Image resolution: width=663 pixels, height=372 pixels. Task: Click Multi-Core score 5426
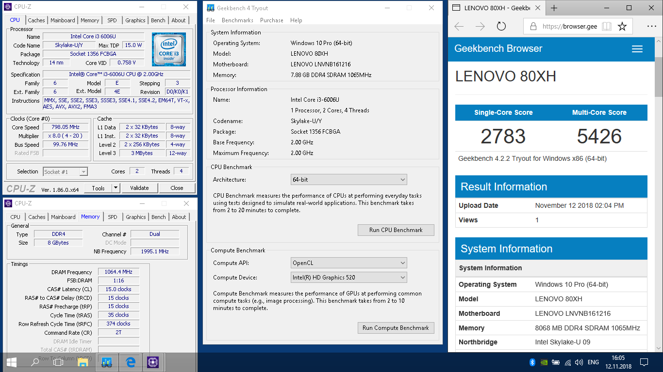point(599,137)
